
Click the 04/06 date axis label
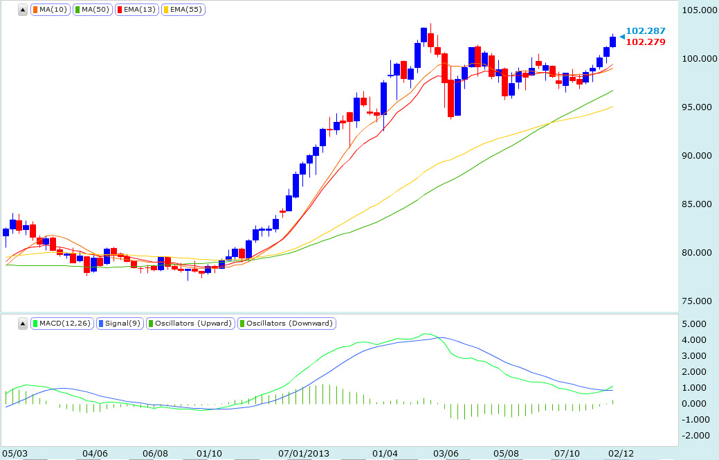point(95,454)
